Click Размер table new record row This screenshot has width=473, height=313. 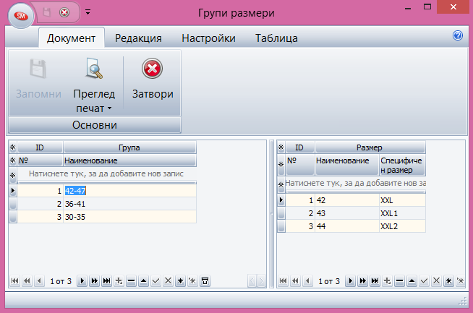pos(355,183)
